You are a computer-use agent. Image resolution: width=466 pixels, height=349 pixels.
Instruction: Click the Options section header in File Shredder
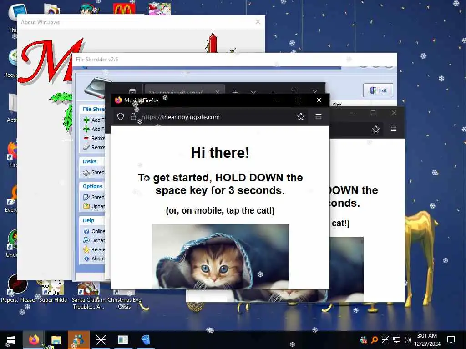coord(92,186)
